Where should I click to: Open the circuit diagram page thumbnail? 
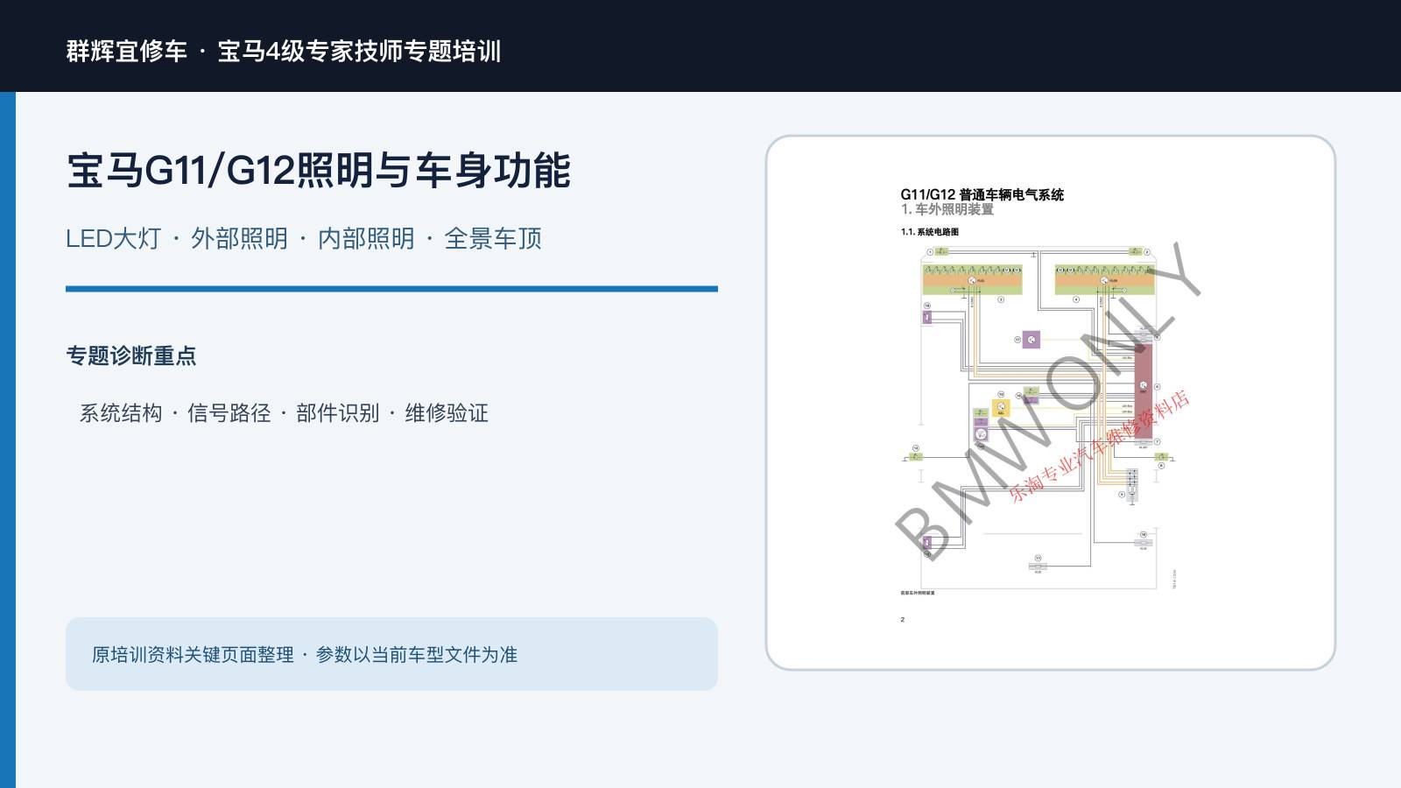tap(1051, 403)
